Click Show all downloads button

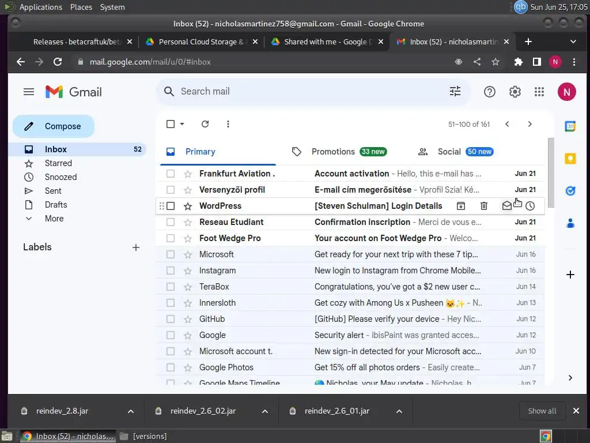click(542, 411)
